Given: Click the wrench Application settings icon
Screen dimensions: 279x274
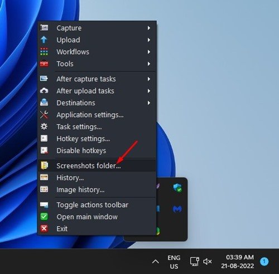Looking at the screenshot, I should tap(44, 115).
